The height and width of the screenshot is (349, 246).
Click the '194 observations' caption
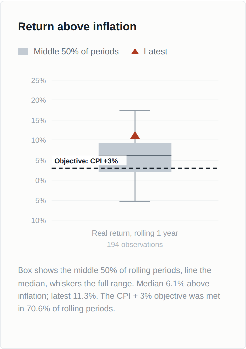coord(135,244)
